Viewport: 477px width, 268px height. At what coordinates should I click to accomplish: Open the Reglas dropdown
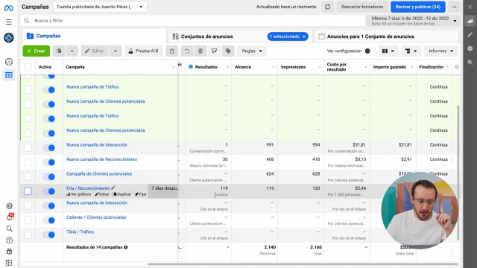[252, 51]
